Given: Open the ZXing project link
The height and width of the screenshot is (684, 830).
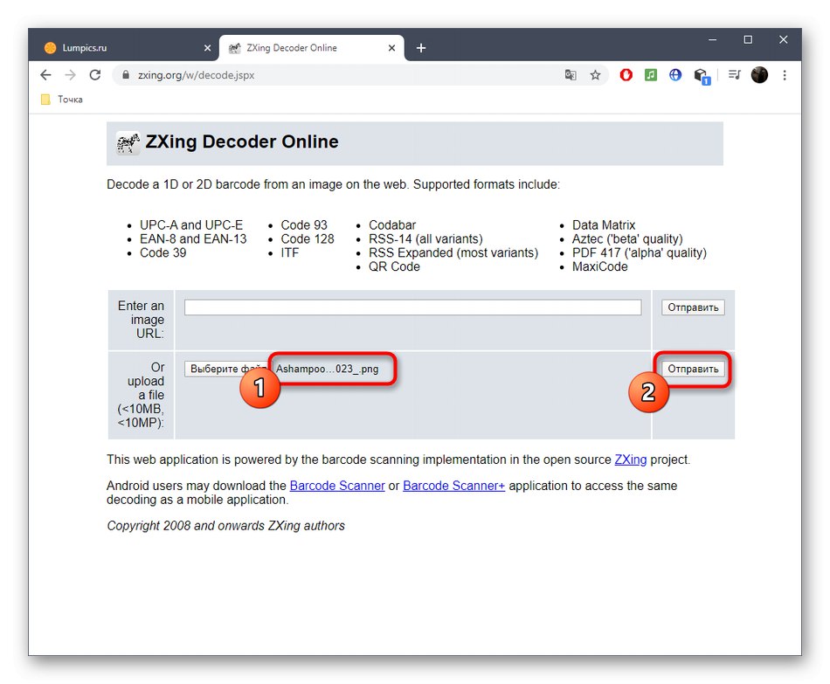Looking at the screenshot, I should pos(631,460).
